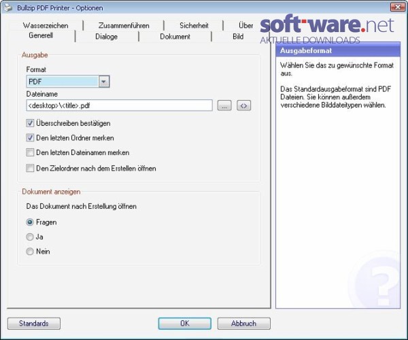Click the browse '...' button next to Dateiname
Viewport: 408px width, 340px height.
pos(224,105)
